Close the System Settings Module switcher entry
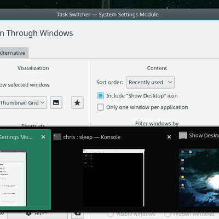Screen dimensions: 219x219 coord(43,137)
